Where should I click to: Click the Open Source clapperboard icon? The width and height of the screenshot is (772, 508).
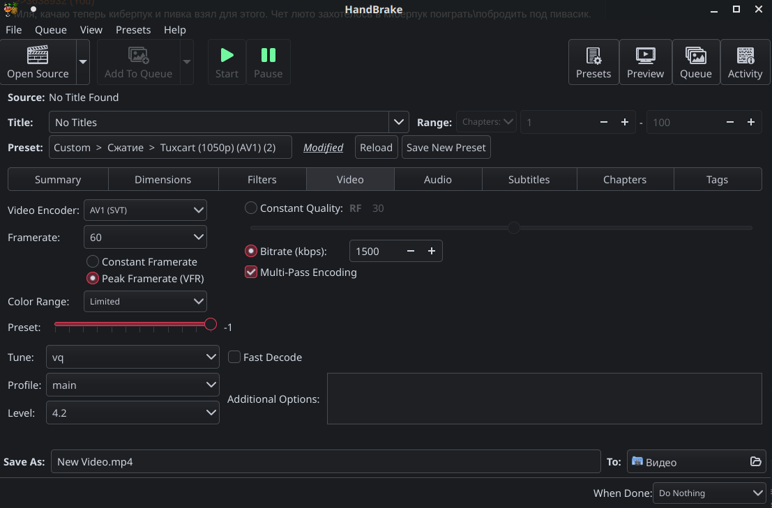38,56
